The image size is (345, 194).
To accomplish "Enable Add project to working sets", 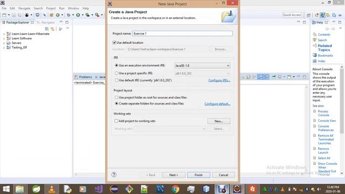I will pos(116,121).
